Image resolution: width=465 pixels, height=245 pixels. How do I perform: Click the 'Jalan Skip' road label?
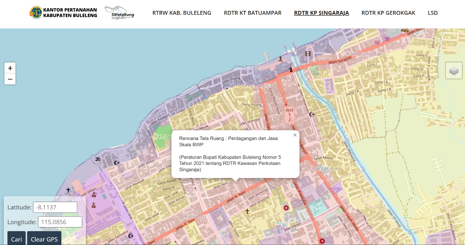127,212
